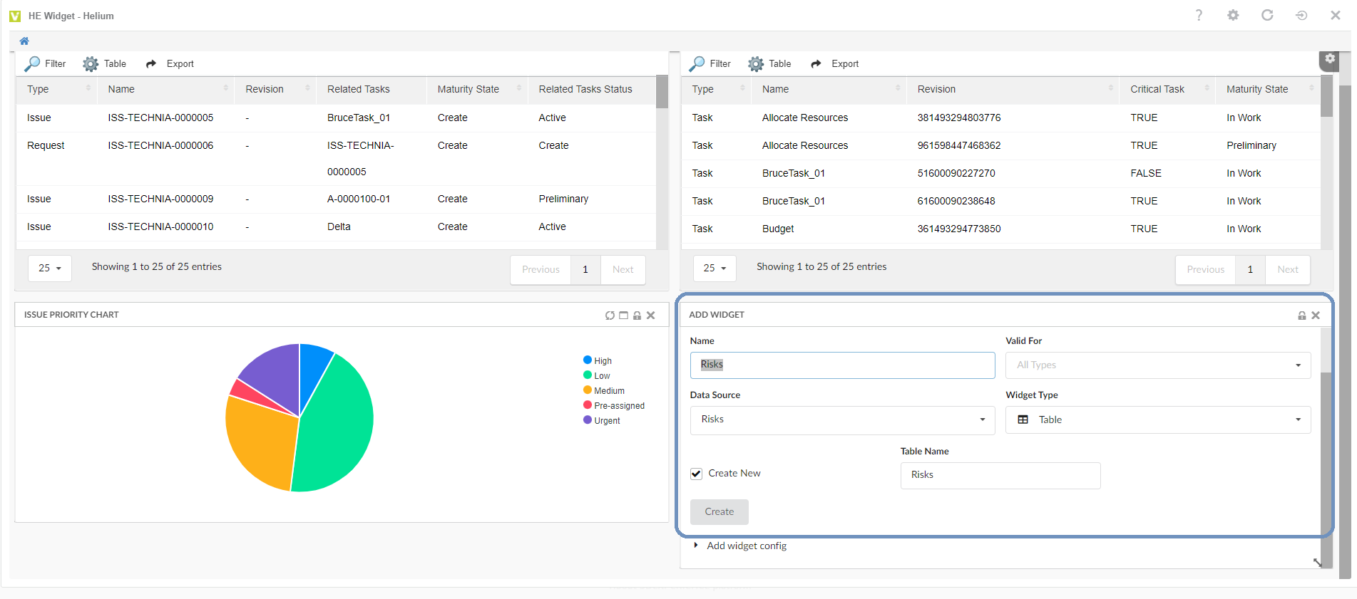Image resolution: width=1357 pixels, height=599 pixels.
Task: Lock the Issue Priority Chart widget
Action: point(637,316)
